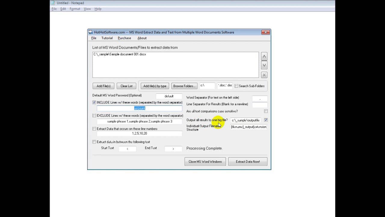Select Sample document 001.docx in the file list
Image resolution: width=385 pixels, height=217 pixels.
coord(120,54)
